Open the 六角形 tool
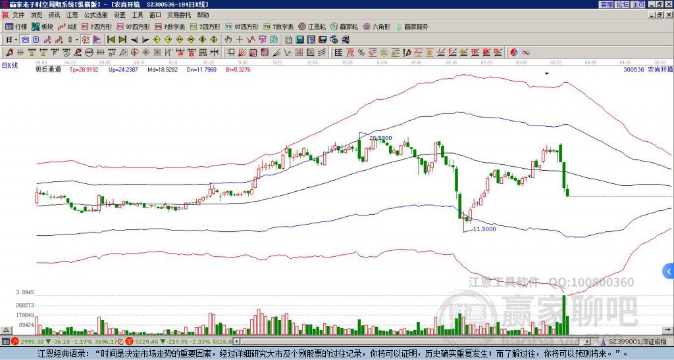This screenshot has height=360, width=674. tap(377, 26)
